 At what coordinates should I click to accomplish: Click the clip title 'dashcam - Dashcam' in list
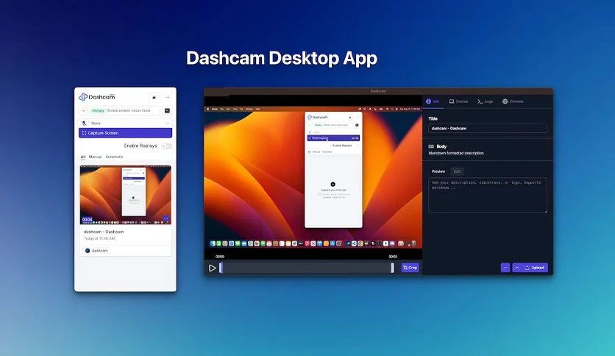104,232
